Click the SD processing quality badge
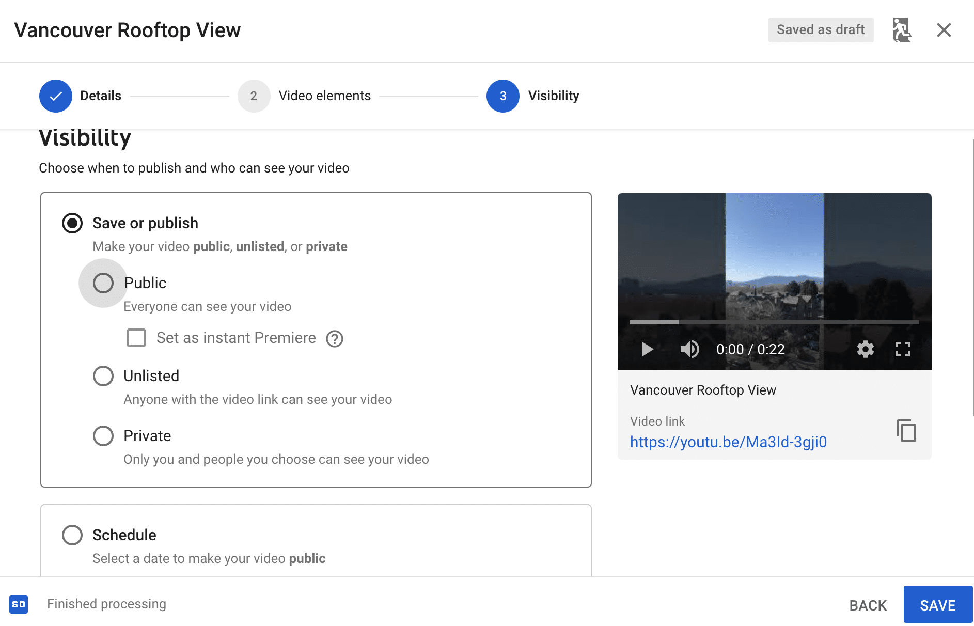The width and height of the screenshot is (974, 626). coord(19,604)
